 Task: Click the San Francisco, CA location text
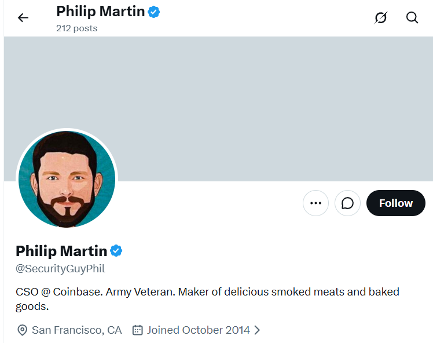coord(77,330)
